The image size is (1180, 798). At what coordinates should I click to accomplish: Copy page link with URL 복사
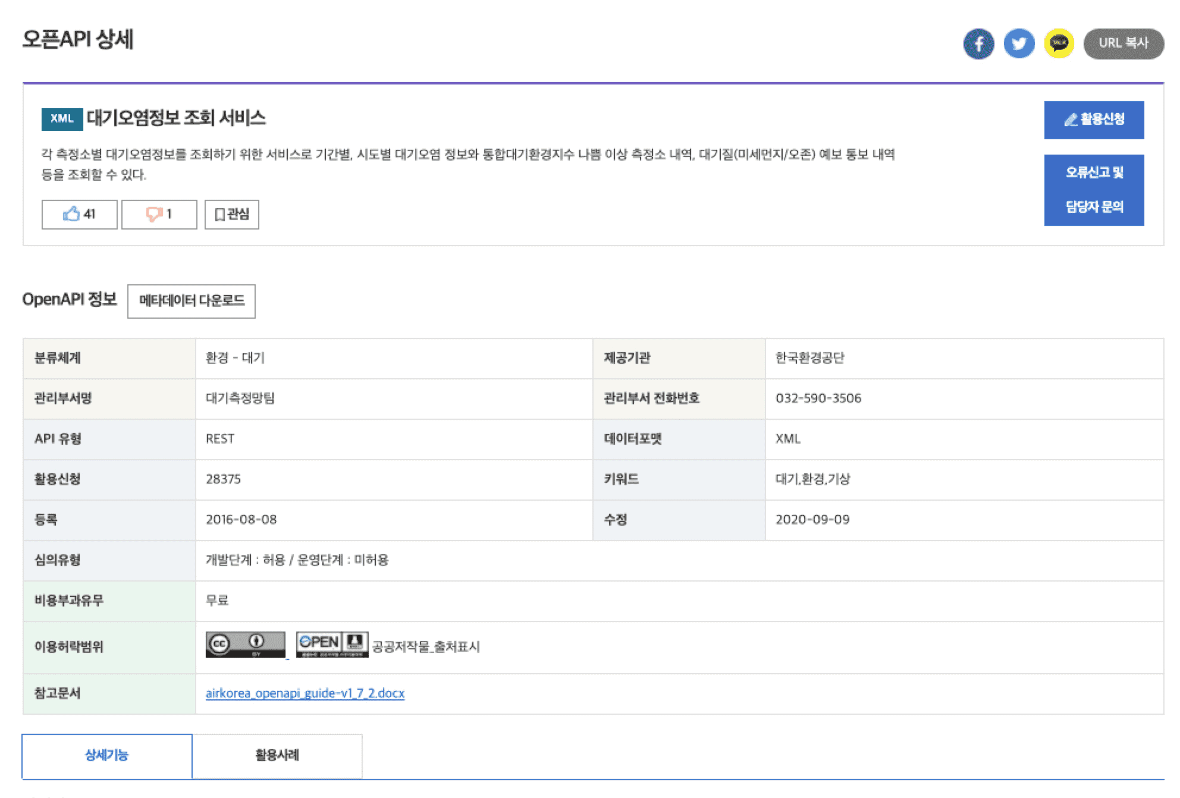pos(1123,43)
